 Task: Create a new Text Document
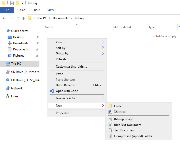coord(124,130)
